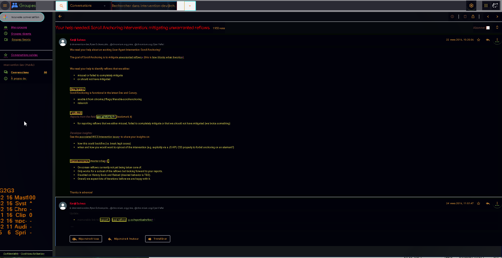Expand or collapse all messages

point(497,27)
